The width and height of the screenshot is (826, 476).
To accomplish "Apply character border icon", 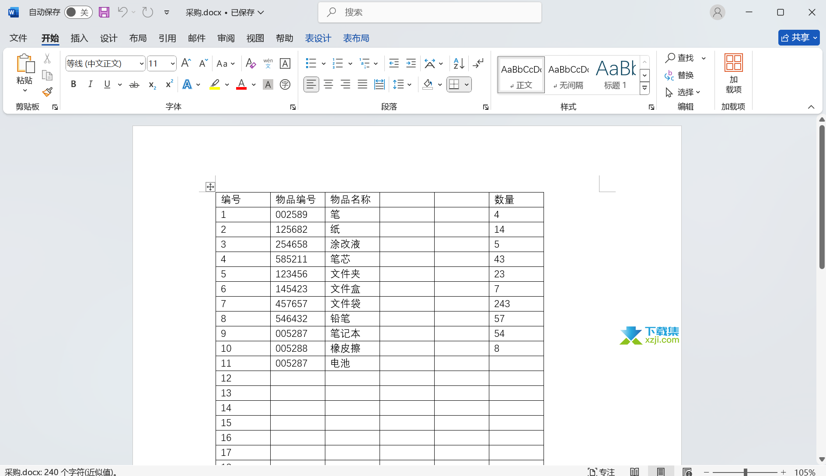I will (285, 63).
